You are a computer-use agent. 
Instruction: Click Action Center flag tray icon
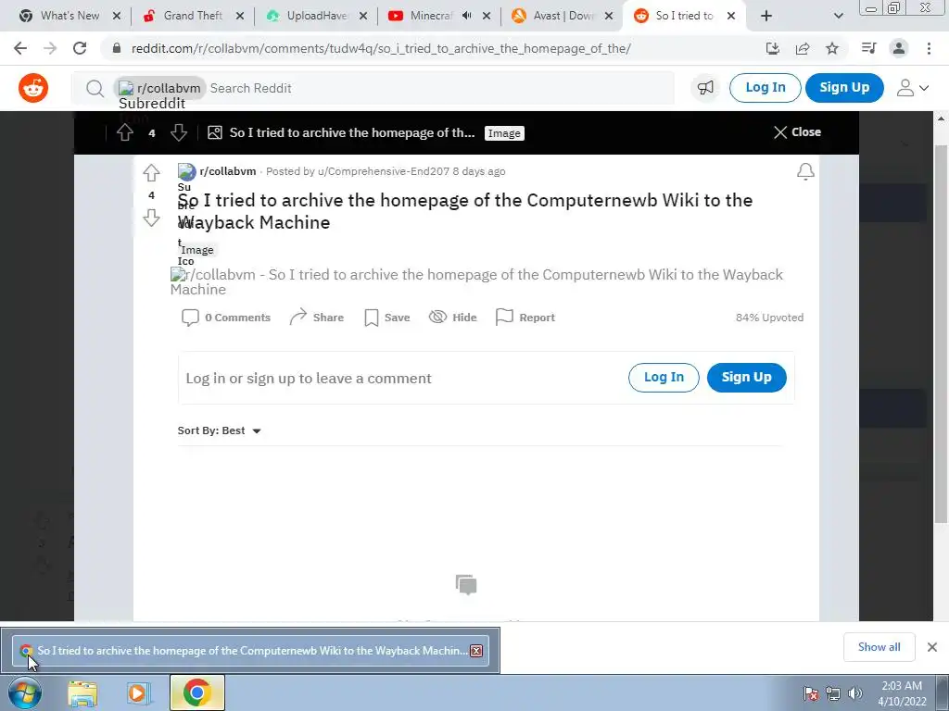coord(811,693)
